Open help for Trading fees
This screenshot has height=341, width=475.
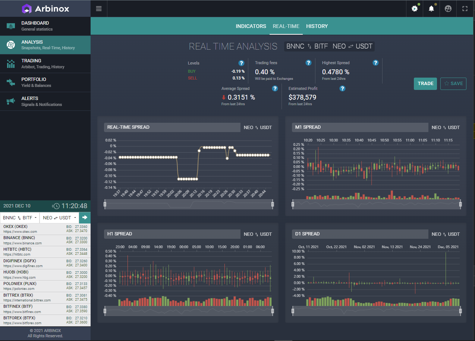(x=308, y=63)
